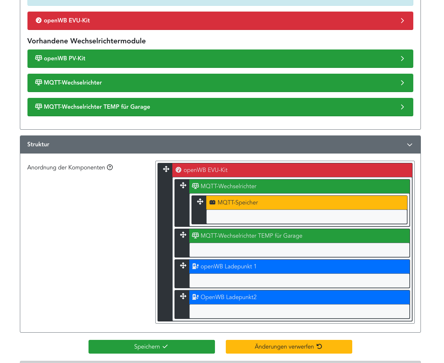
Task: Click solar panel icon on openWB PV-Kit card
Action: [x=39, y=58]
